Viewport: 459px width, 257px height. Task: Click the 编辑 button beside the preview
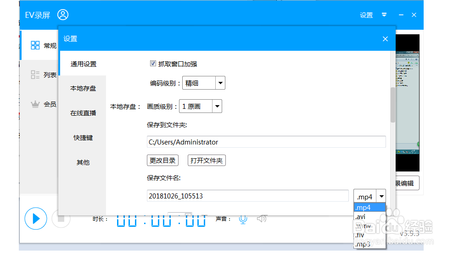pyautogui.click(x=407, y=183)
